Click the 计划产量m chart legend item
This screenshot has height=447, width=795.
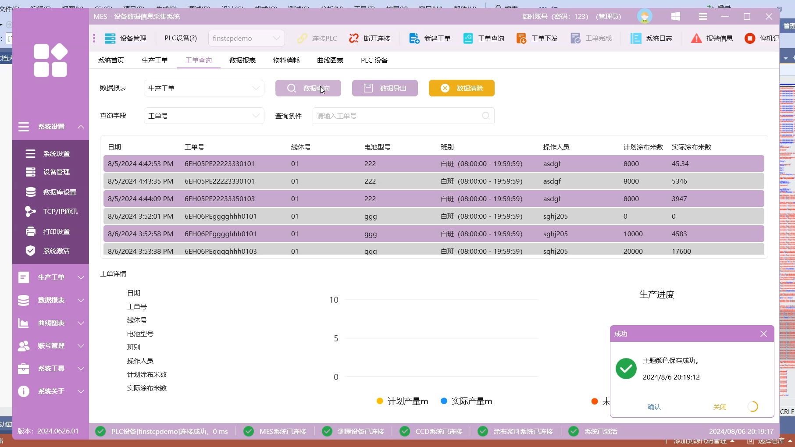[402, 401]
